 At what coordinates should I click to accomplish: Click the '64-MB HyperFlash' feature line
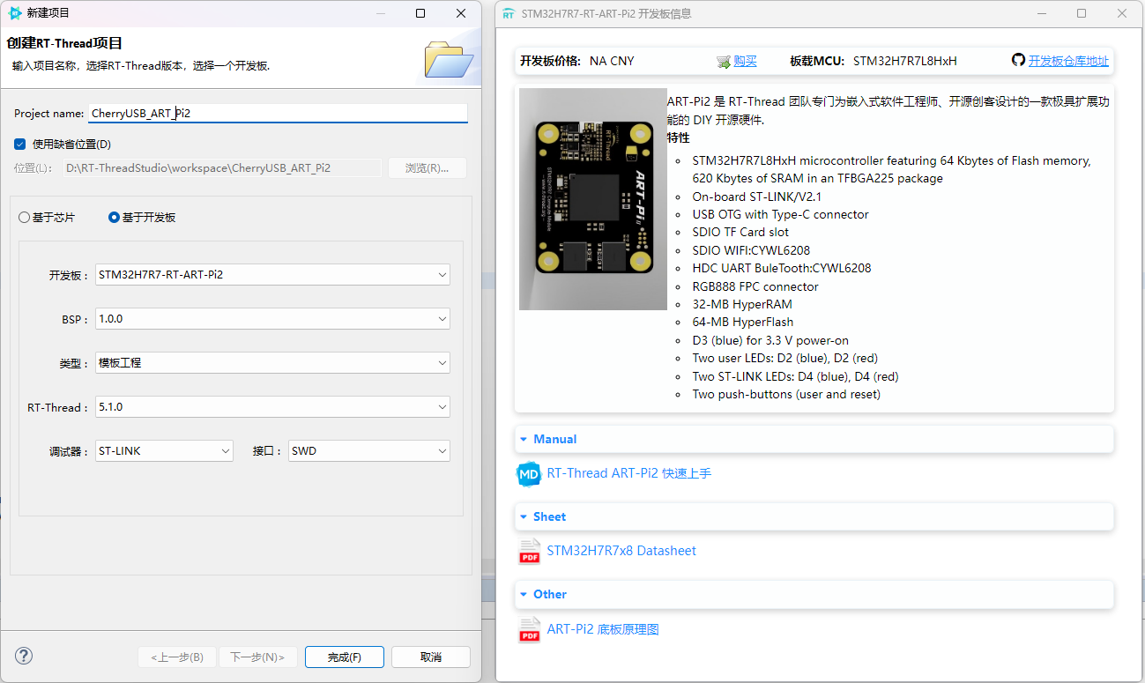(x=742, y=322)
